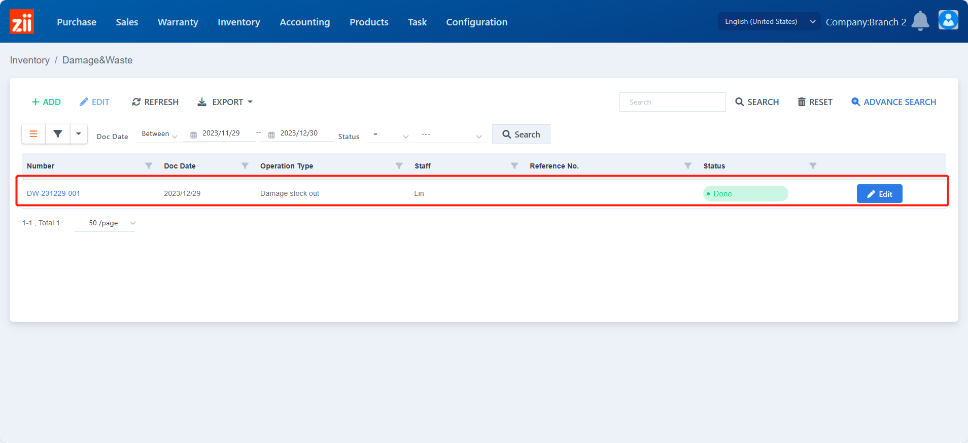Open document DW-231229-001 link
Viewport: 968px width, 443px height.
tap(53, 193)
